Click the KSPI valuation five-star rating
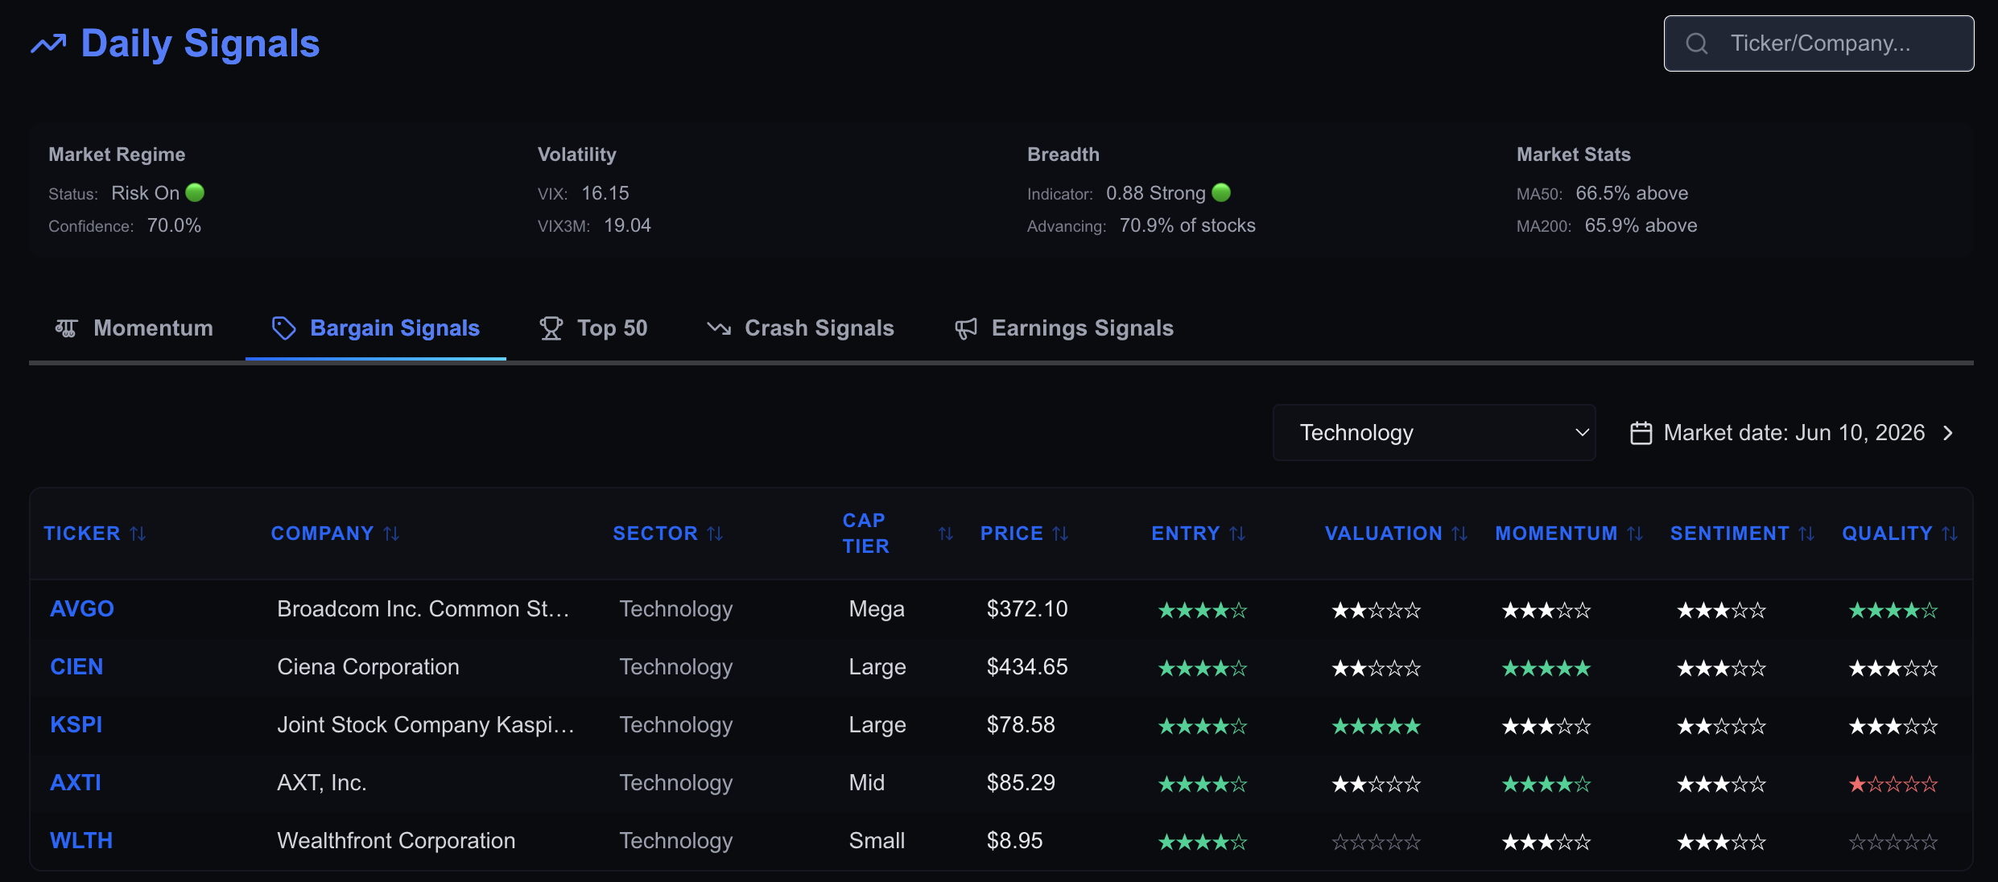The width and height of the screenshot is (1998, 882). [1377, 726]
